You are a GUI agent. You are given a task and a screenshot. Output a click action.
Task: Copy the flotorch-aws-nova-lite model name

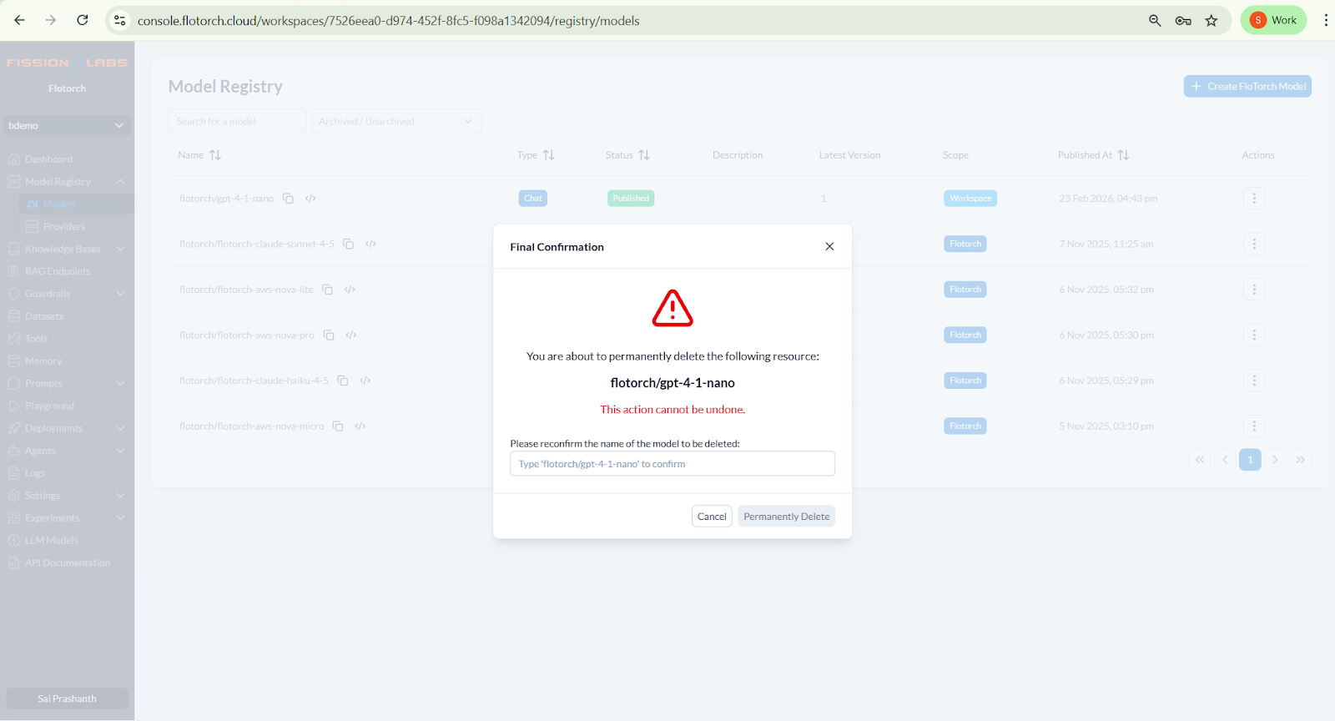[328, 290]
